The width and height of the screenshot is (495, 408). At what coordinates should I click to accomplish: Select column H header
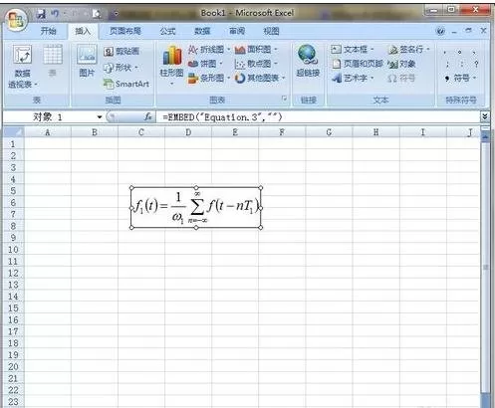[x=376, y=132]
